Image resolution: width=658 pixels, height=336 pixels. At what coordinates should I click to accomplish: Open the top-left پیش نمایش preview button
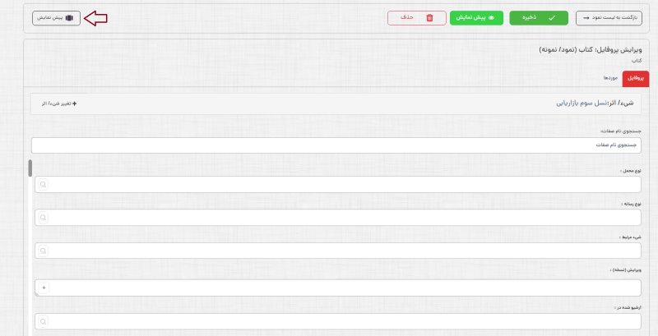(x=56, y=17)
